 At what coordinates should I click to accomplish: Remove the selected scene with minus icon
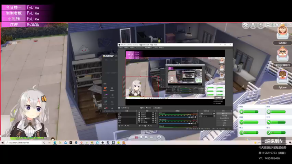[122, 126]
